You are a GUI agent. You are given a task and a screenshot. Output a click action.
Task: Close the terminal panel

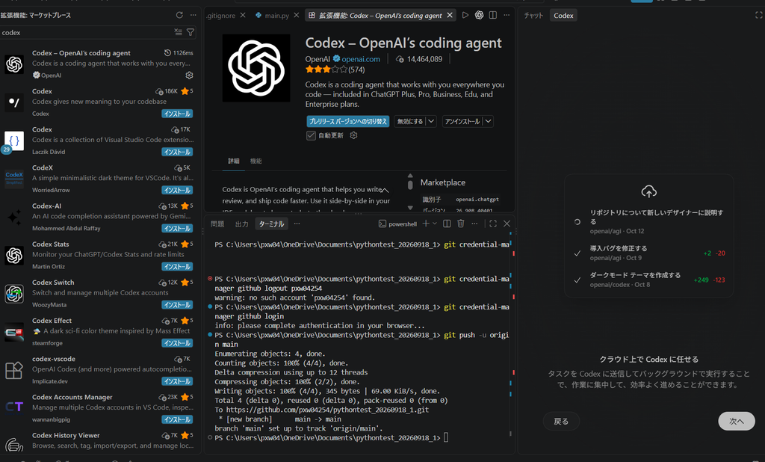[x=507, y=224]
